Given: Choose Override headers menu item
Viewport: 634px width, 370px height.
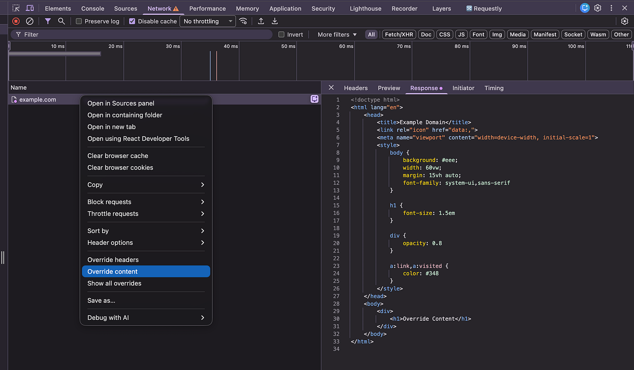Looking at the screenshot, I should pos(146,260).
